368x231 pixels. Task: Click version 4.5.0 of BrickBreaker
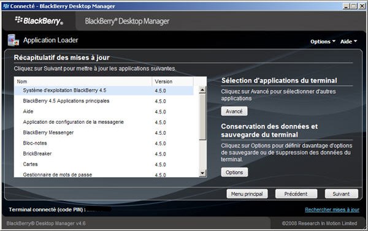160,154
